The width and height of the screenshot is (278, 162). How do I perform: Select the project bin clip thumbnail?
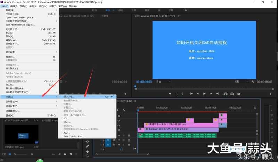(21, 134)
